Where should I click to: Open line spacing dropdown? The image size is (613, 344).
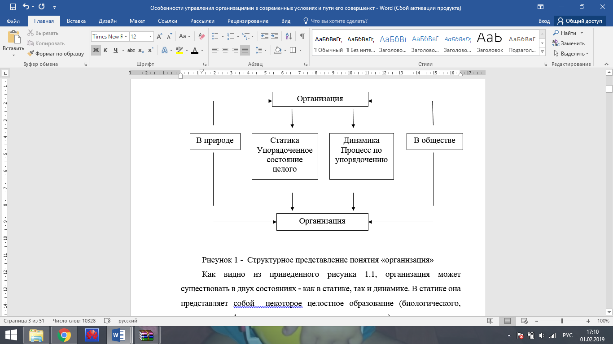(260, 50)
